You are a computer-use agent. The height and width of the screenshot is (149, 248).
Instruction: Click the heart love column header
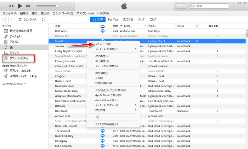pos(197,26)
